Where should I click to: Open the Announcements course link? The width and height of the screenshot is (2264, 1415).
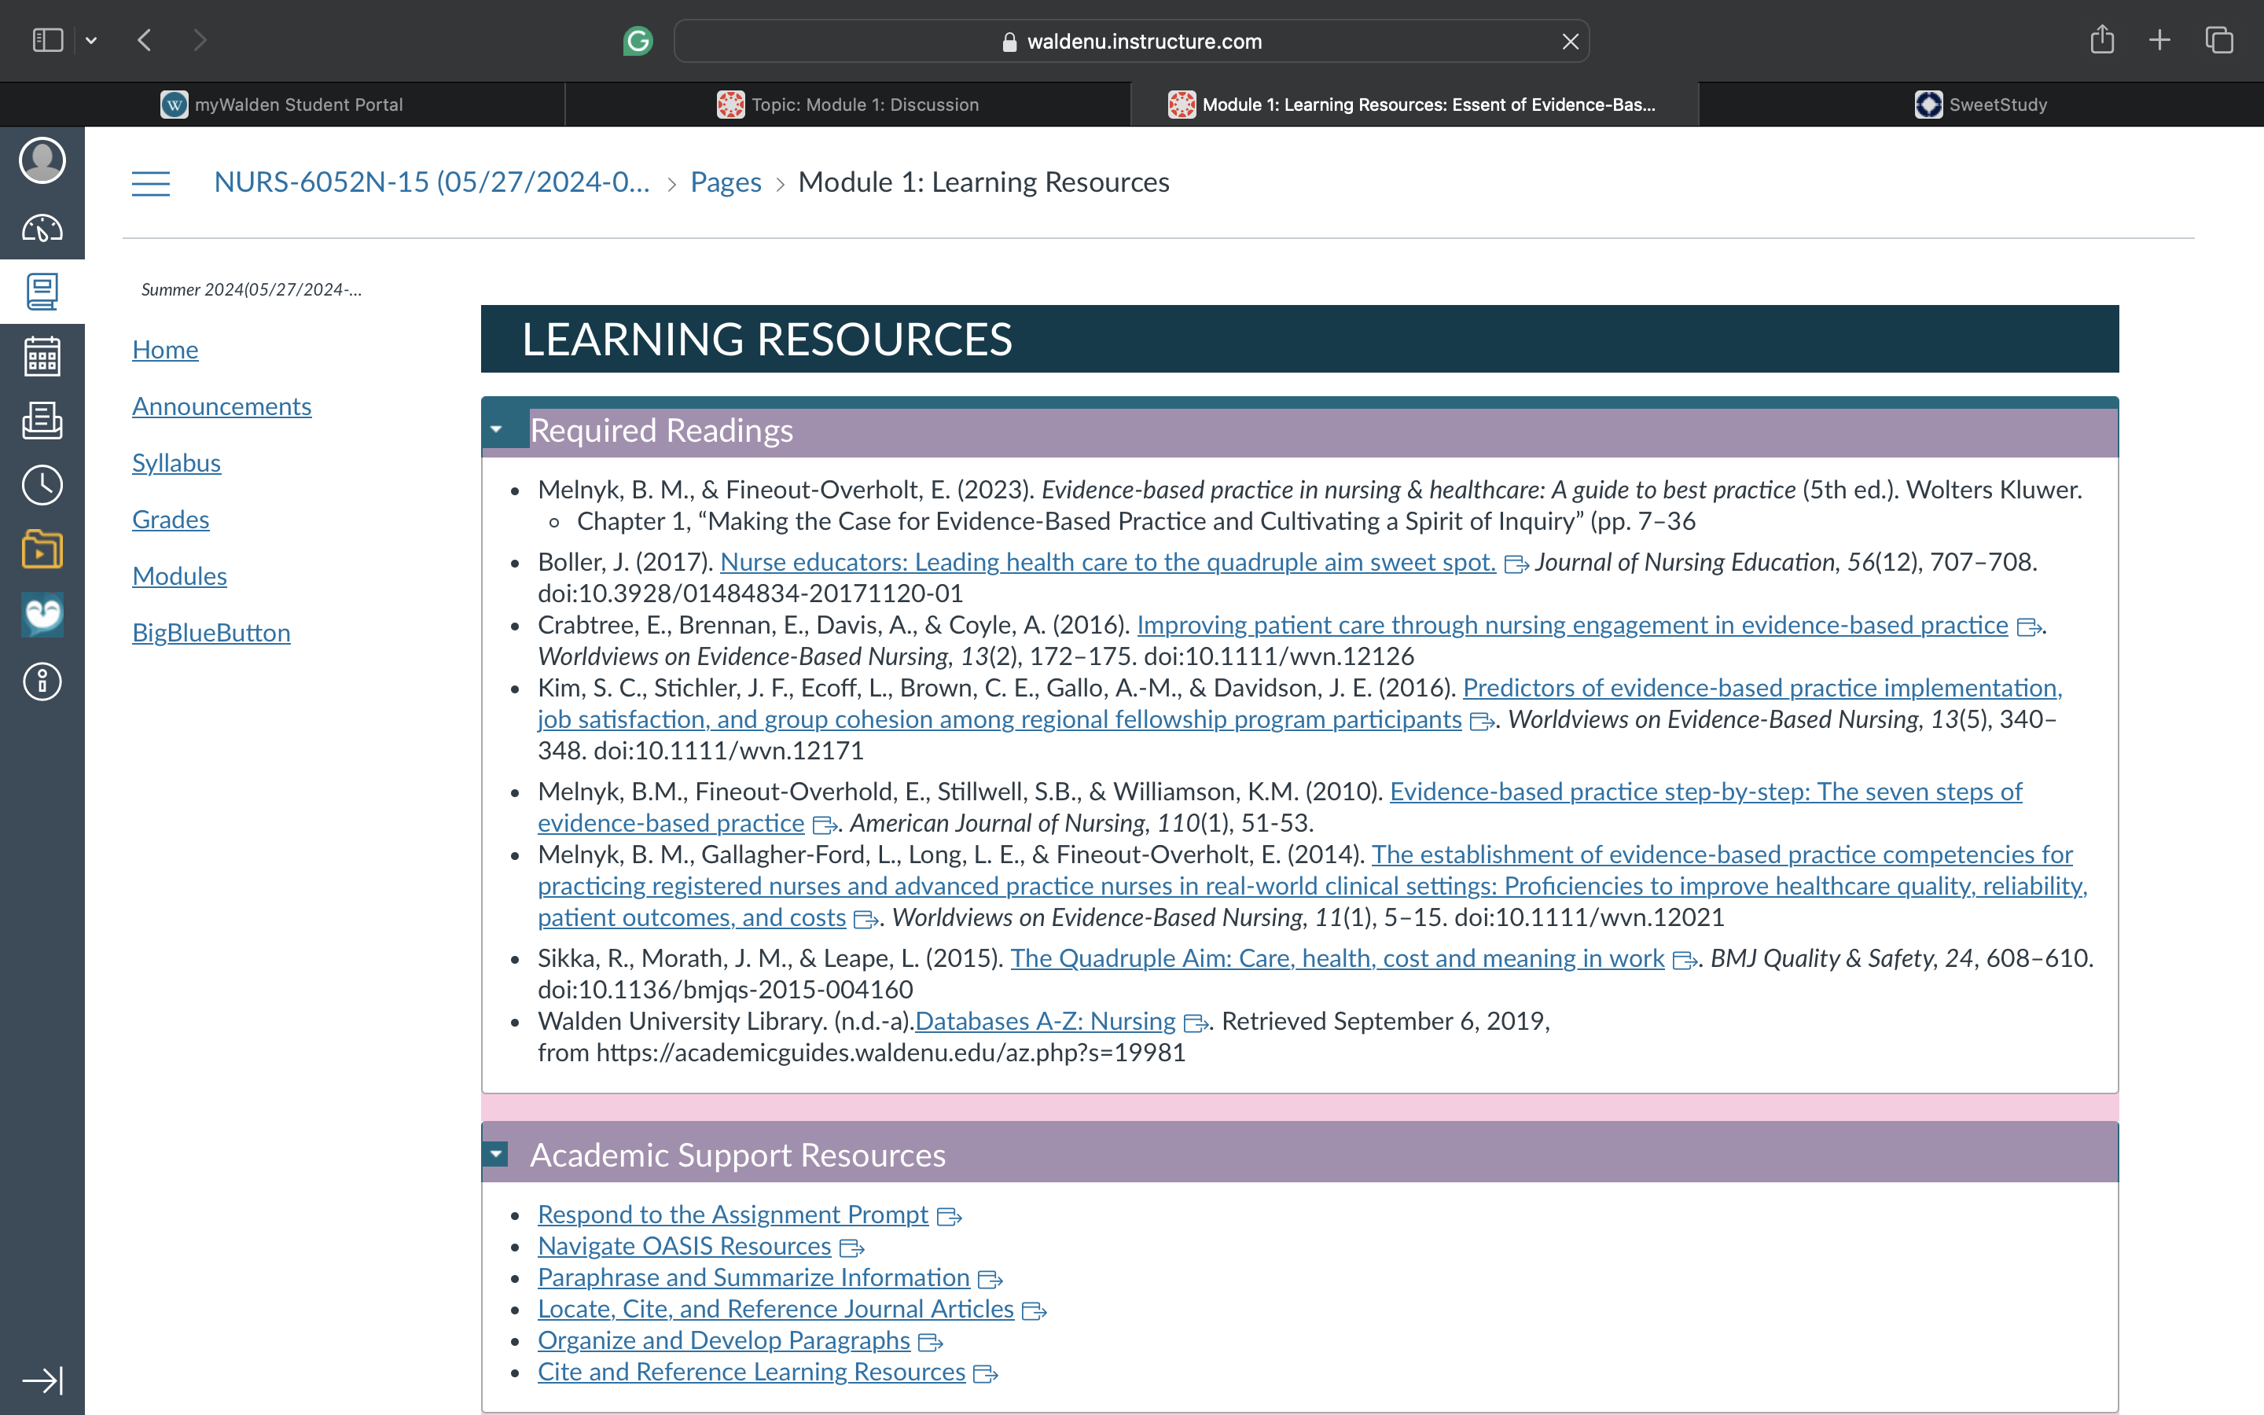222,406
